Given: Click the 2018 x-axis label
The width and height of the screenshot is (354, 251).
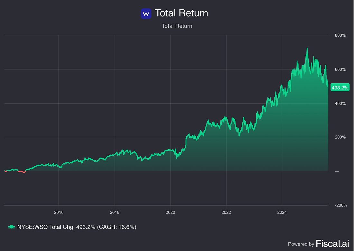Looking at the screenshot, I should click(x=115, y=212).
